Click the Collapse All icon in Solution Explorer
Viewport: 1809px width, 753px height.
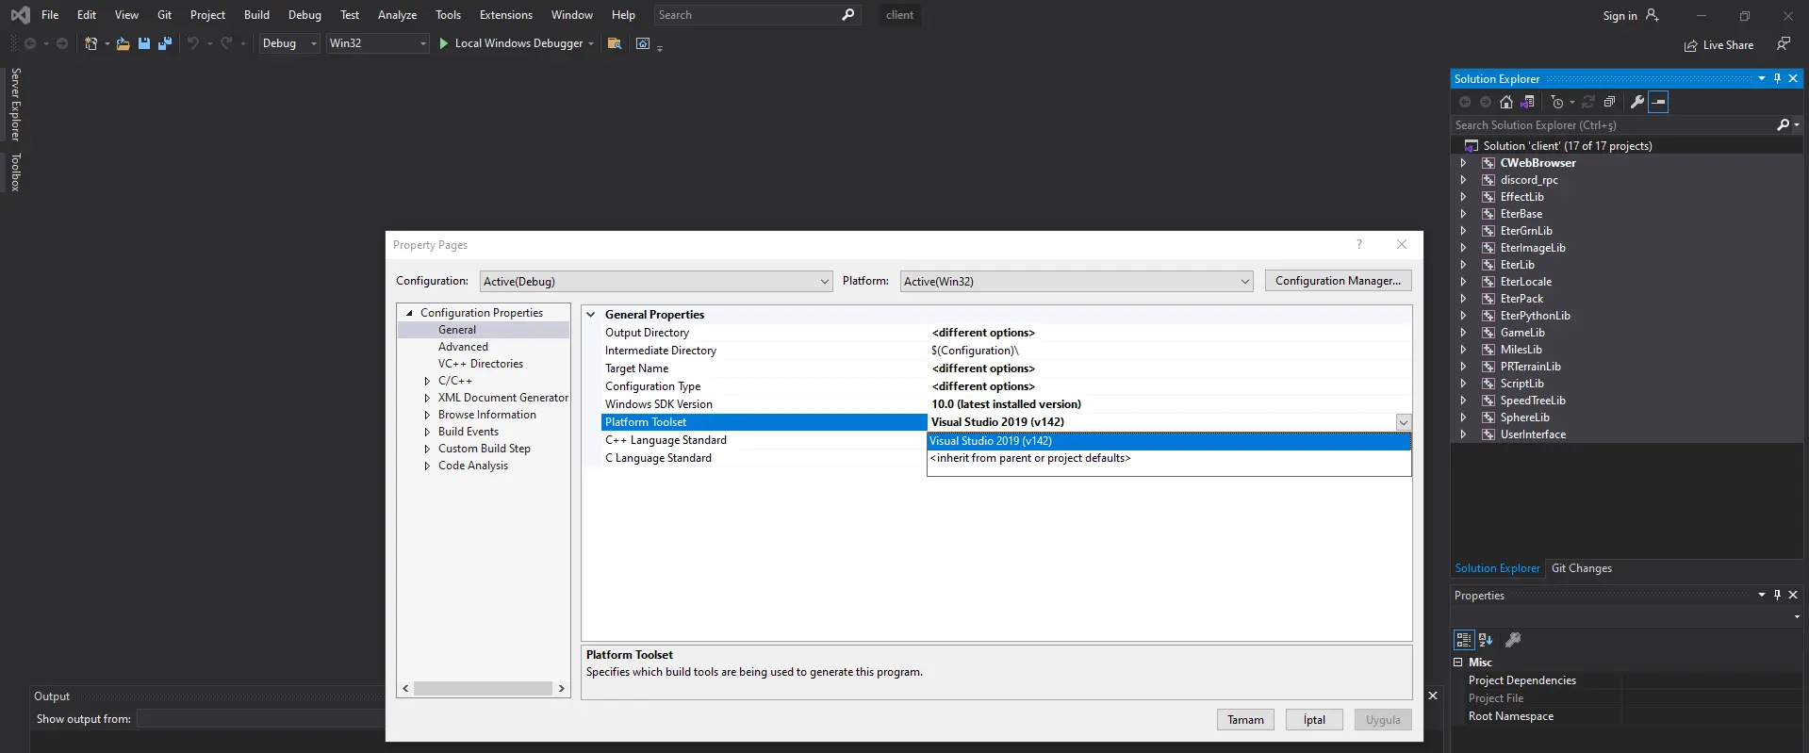click(x=1609, y=102)
